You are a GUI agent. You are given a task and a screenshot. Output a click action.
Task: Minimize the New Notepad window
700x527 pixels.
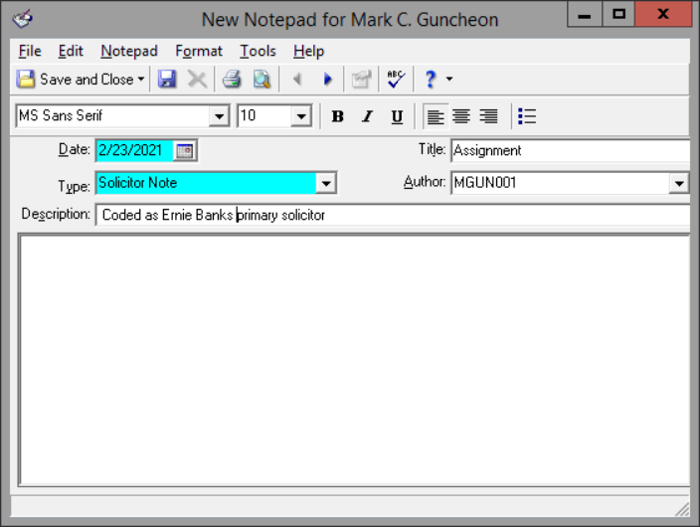tap(585, 14)
